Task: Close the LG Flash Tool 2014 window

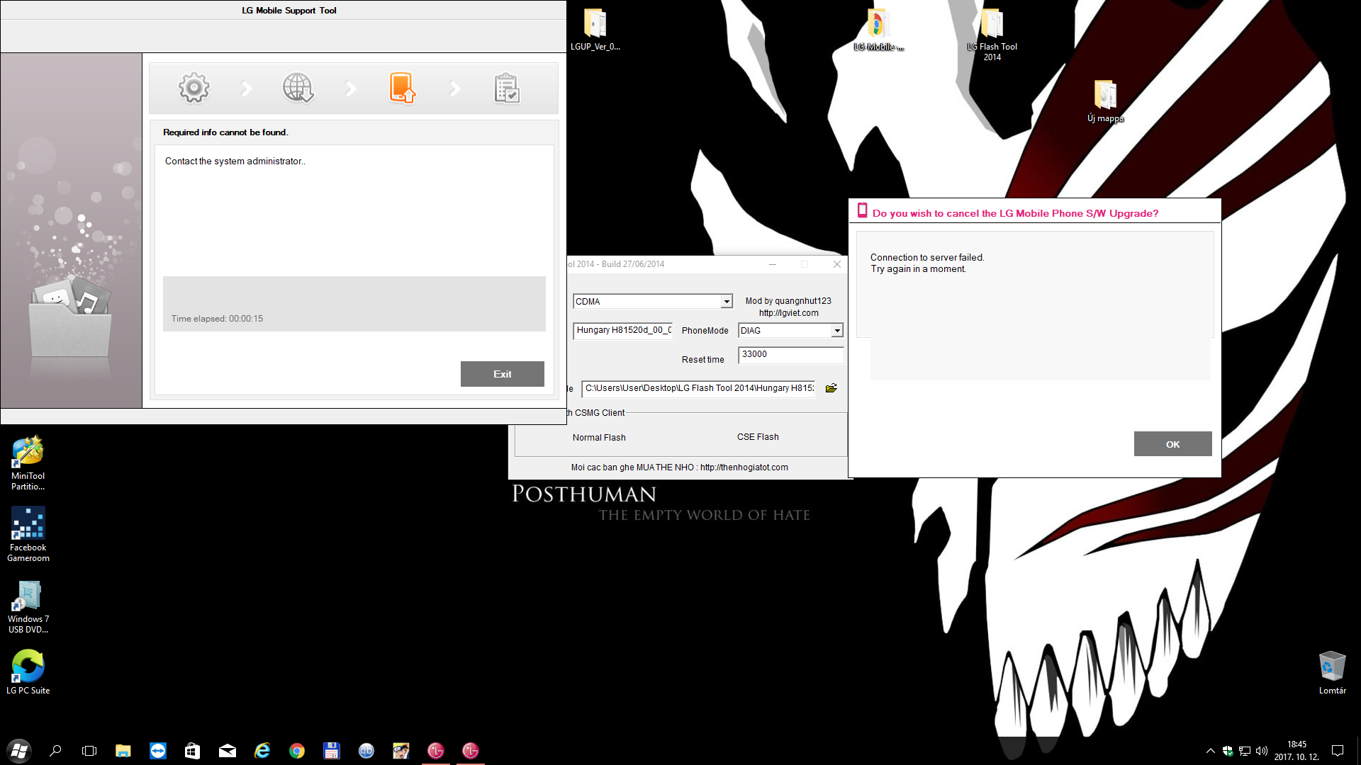Action: (x=837, y=264)
